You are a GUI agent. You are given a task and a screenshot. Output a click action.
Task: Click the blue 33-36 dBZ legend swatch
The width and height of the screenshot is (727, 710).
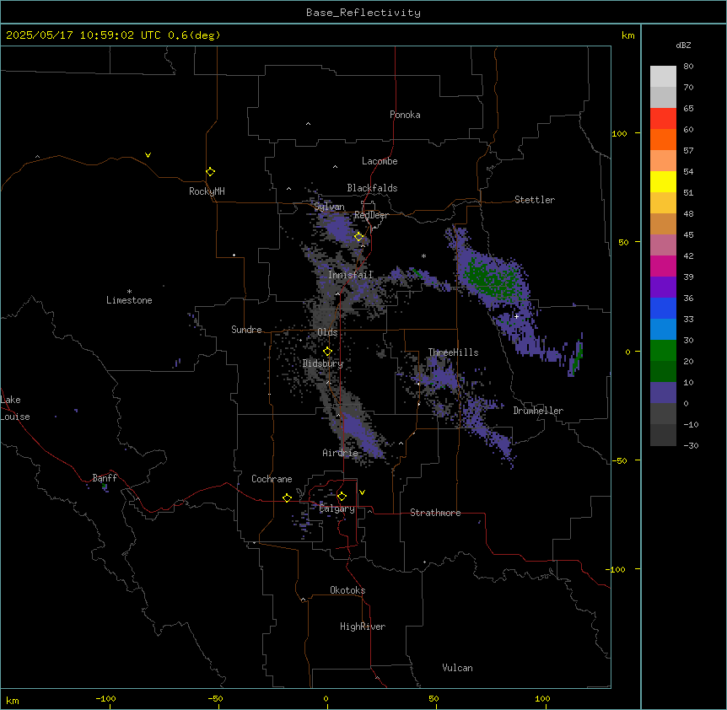coord(663,308)
